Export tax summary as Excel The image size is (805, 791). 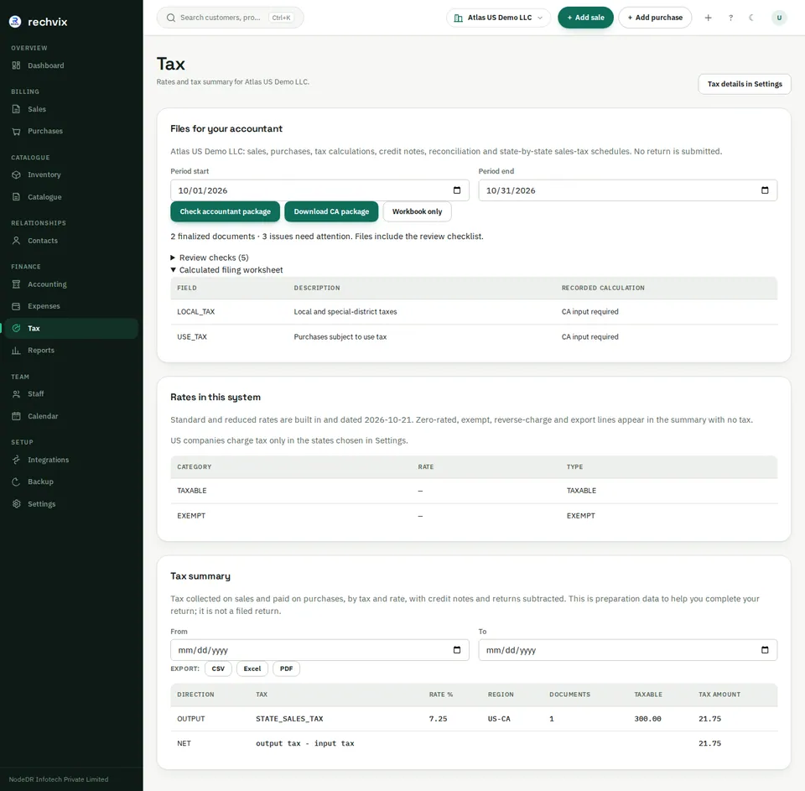[x=252, y=669]
